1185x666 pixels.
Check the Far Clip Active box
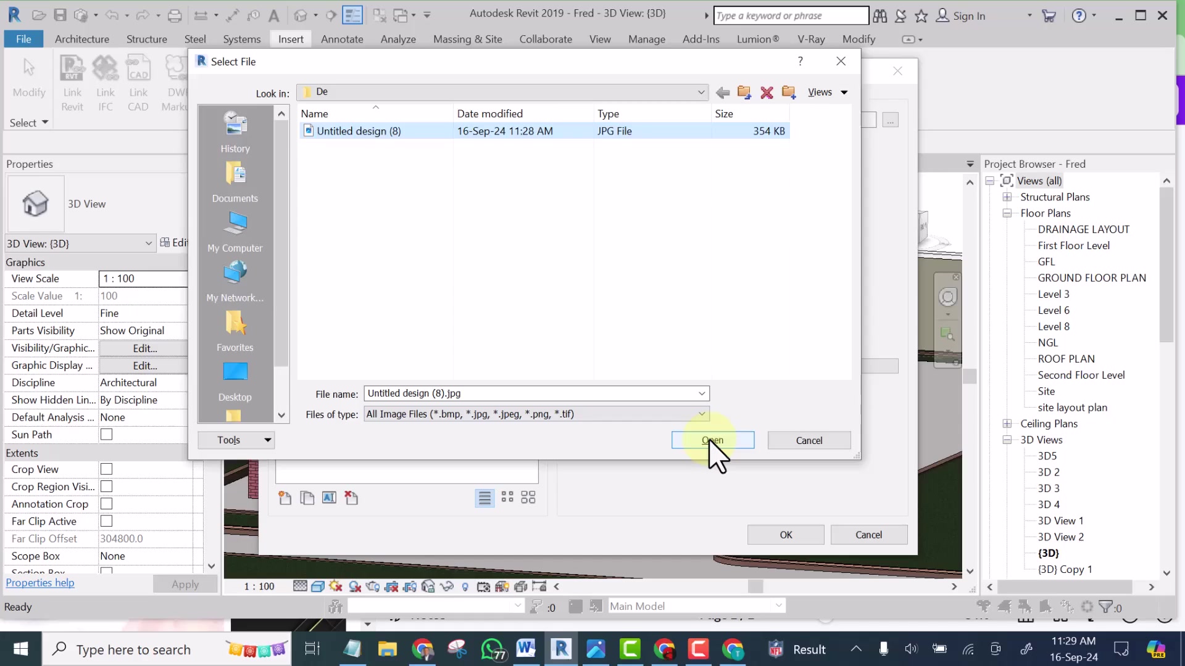[107, 522]
